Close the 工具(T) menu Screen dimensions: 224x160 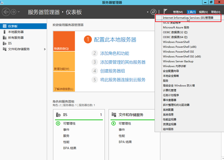[x=191, y=12]
